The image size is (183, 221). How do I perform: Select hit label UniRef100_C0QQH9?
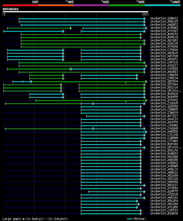click(x=164, y=129)
